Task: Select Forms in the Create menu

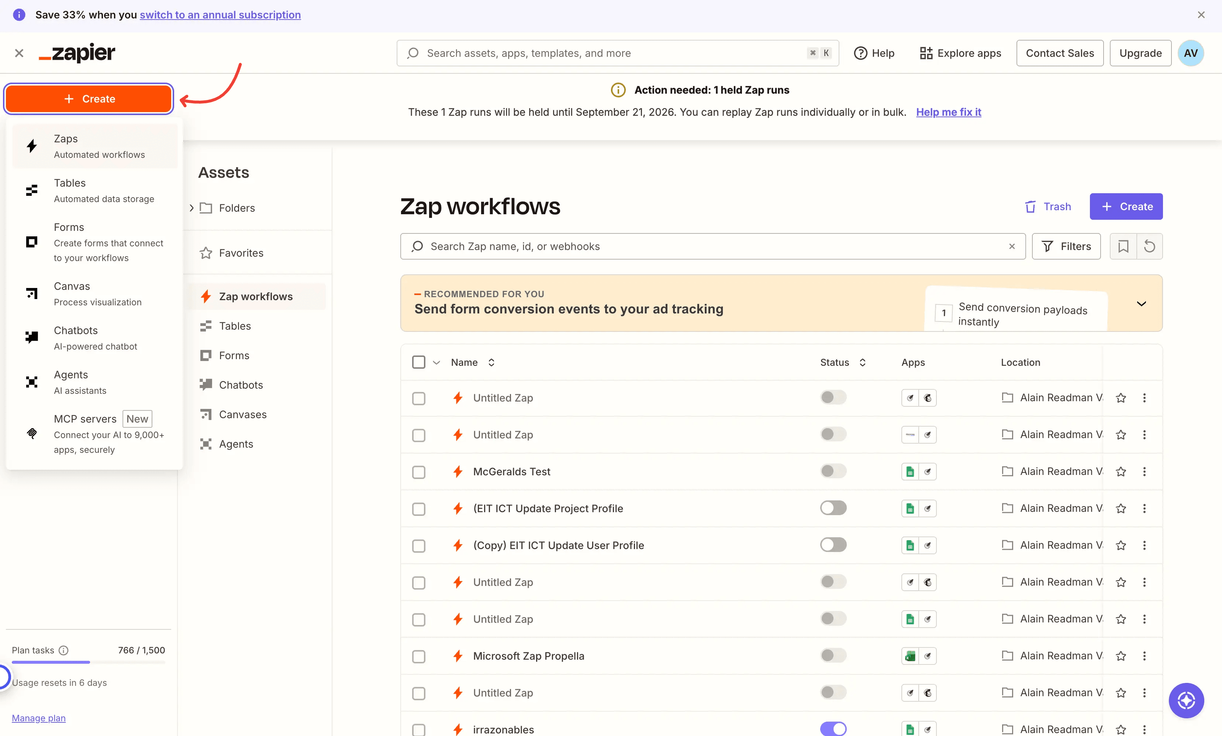Action: (x=94, y=242)
